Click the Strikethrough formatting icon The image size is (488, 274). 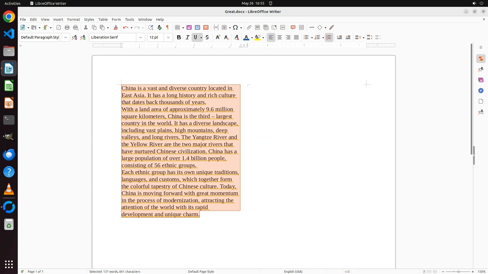(x=207, y=37)
